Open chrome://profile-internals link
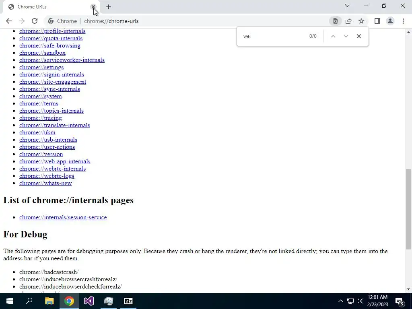The image size is (412, 309). (x=52, y=31)
